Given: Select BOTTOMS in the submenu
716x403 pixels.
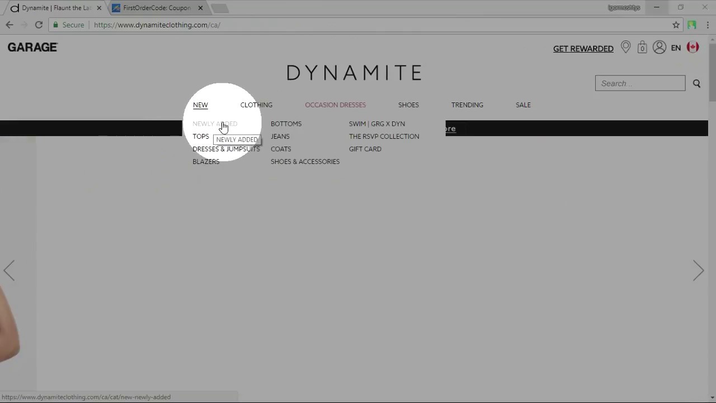Looking at the screenshot, I should coord(286,124).
